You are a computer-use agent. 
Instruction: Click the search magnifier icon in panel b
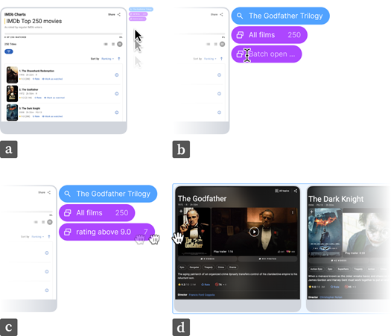pos(240,16)
